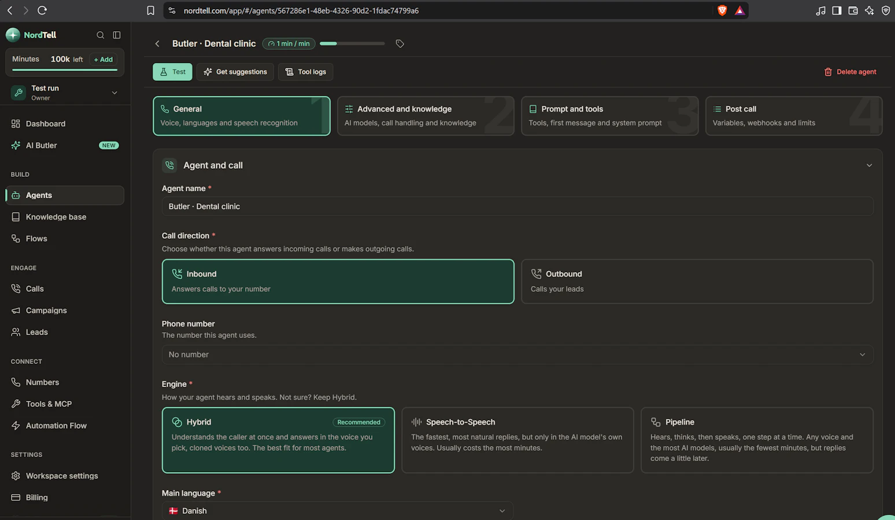Select Inbound call direction
The image size is (895, 520).
tap(338, 281)
